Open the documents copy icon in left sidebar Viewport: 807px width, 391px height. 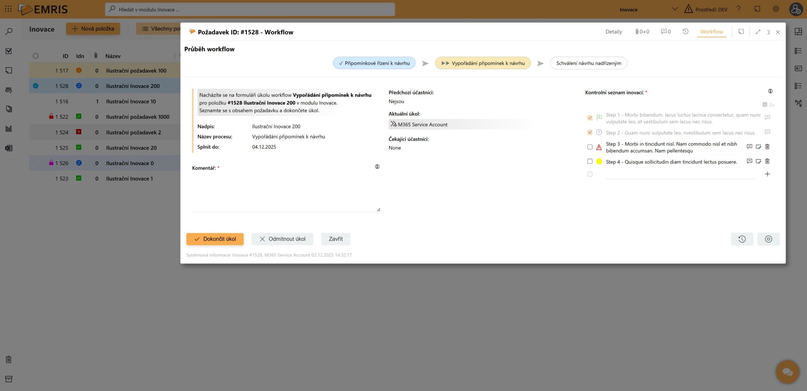pyautogui.click(x=9, y=109)
